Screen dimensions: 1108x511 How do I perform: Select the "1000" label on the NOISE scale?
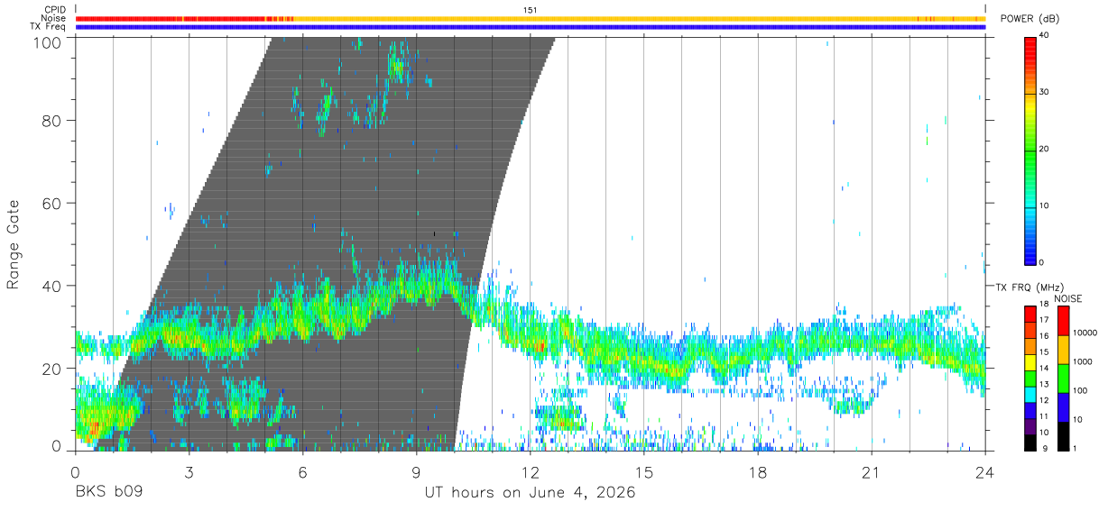[1084, 361]
